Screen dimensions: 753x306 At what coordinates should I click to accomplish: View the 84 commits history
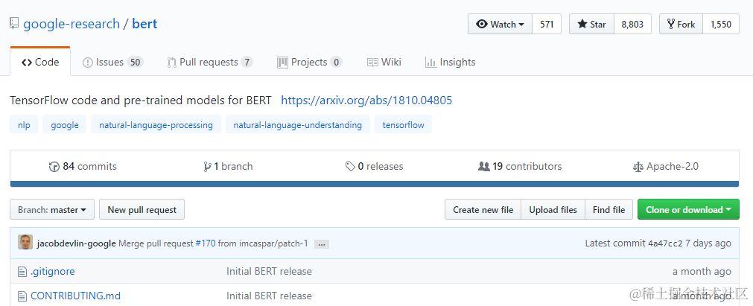click(x=83, y=167)
